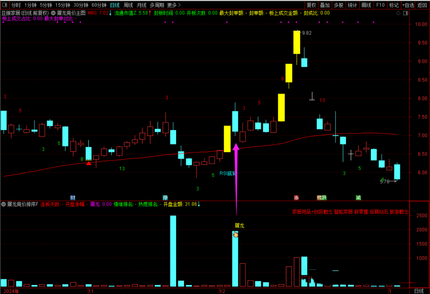Click the green 减 event marker
This screenshot has width=430, height=294.
(358, 197)
